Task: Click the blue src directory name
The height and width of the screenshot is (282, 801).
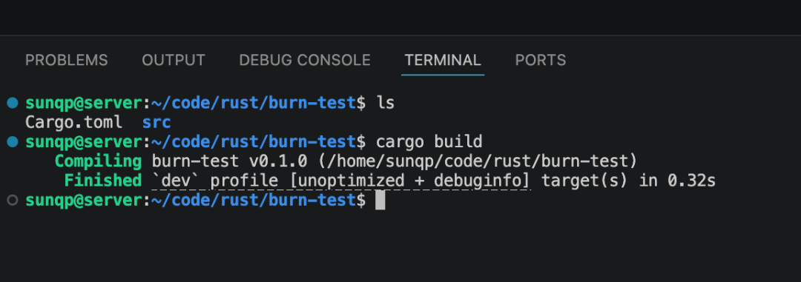Action: [156, 122]
